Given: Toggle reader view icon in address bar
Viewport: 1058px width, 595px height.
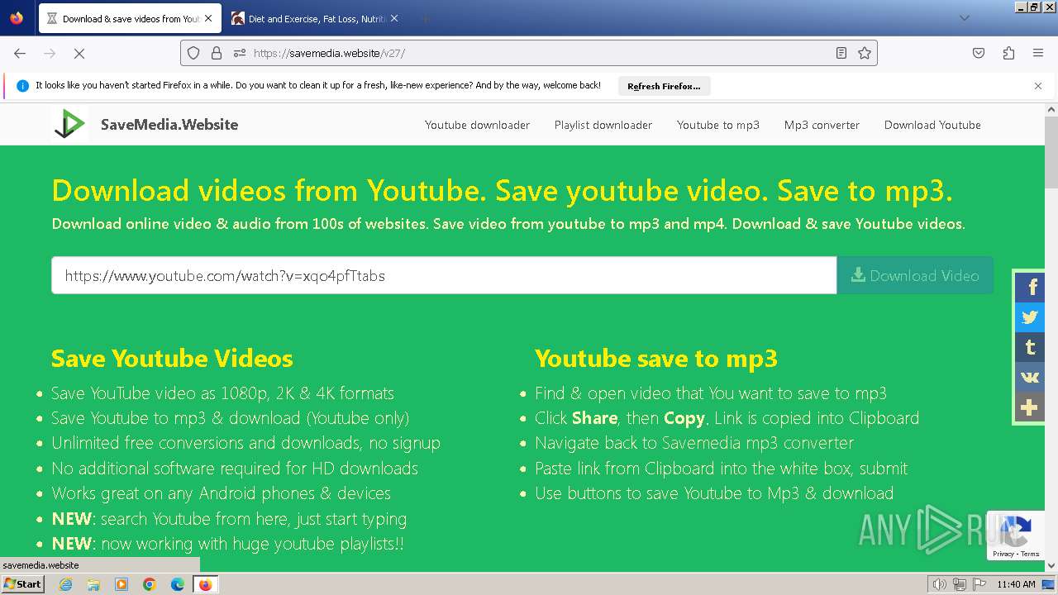Looking at the screenshot, I should click(x=841, y=53).
